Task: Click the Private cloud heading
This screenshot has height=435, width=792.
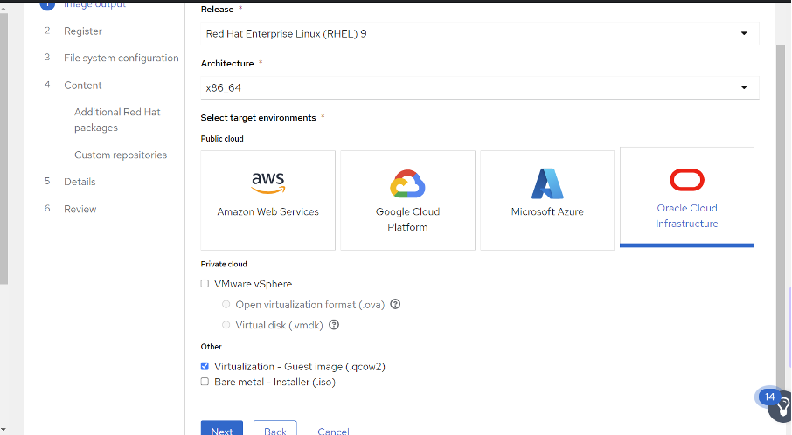Action: (x=224, y=264)
